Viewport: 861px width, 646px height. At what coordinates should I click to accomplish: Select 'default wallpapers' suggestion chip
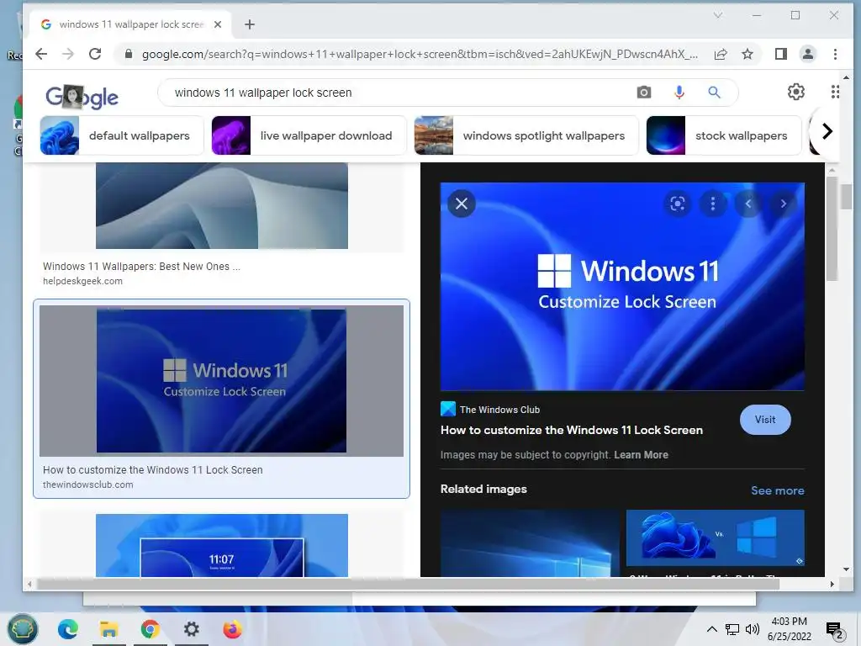click(121, 135)
